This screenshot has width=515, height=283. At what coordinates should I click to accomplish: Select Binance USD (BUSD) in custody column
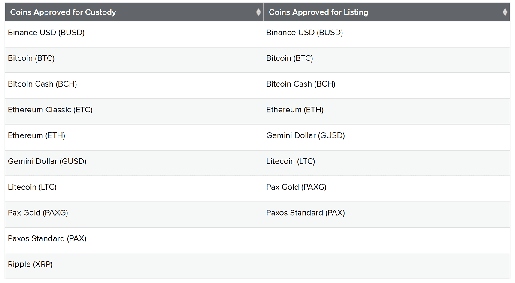tap(46, 33)
